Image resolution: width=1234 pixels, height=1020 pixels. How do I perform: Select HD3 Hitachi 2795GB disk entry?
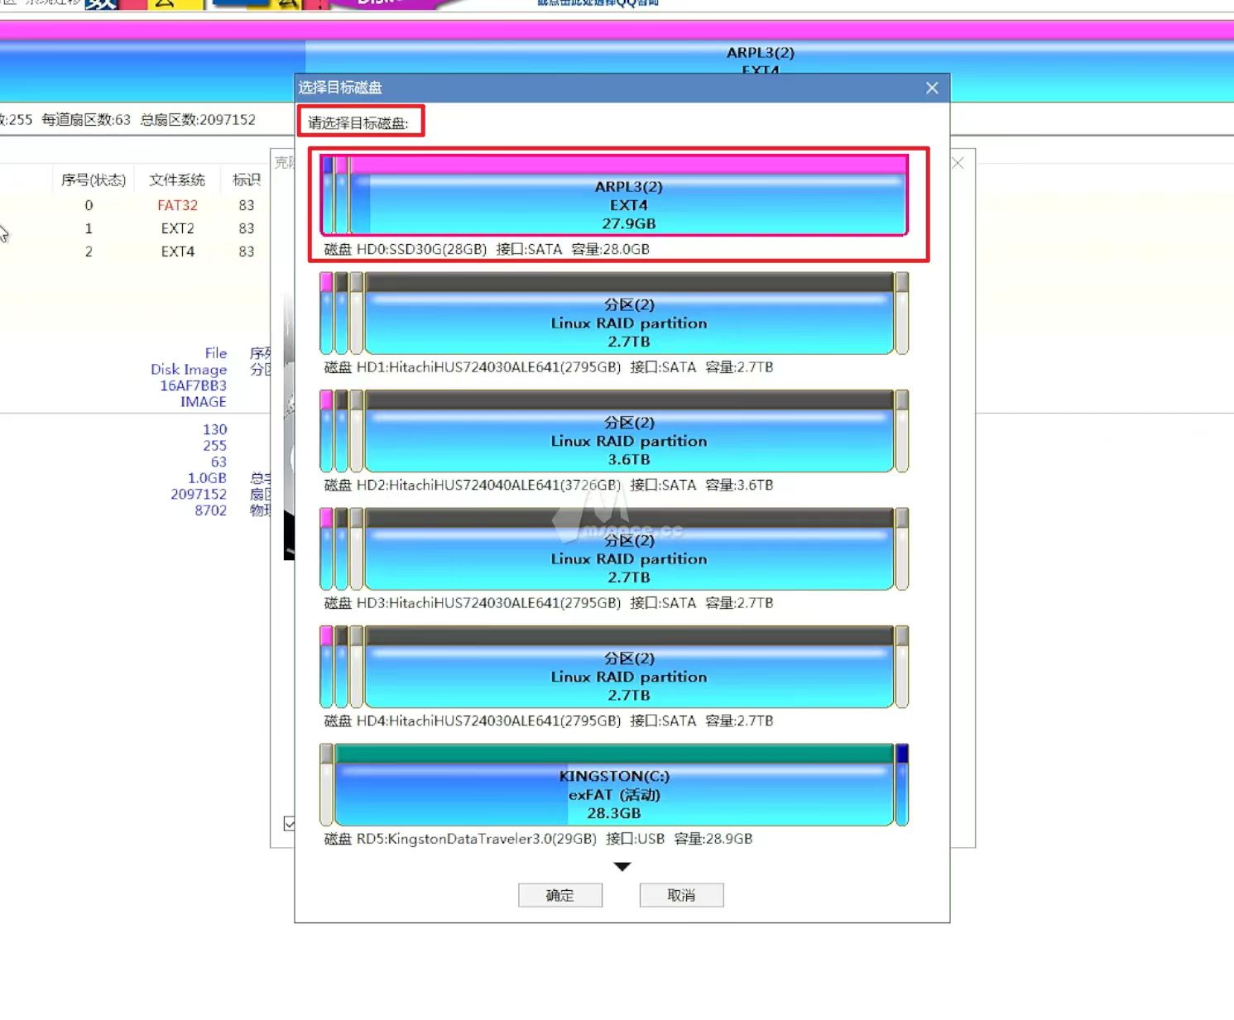click(x=625, y=558)
